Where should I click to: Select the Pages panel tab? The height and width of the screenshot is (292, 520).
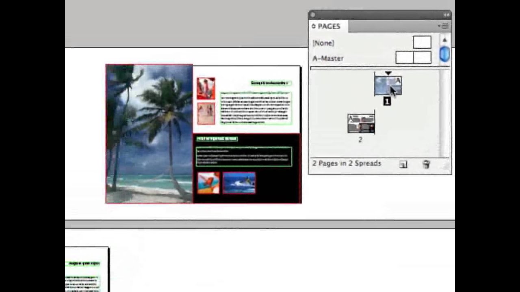click(x=329, y=26)
